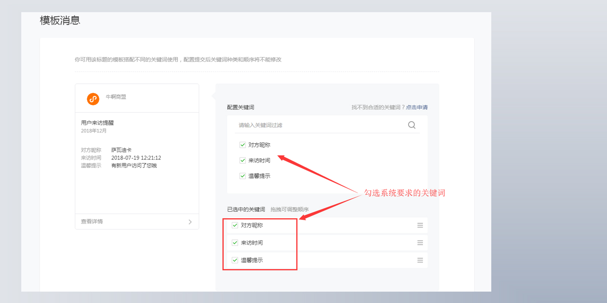Image resolution: width=607 pixels, height=303 pixels.
Task: Click the orange 牛啊商盟 logo icon
Action: pyautogui.click(x=93, y=99)
